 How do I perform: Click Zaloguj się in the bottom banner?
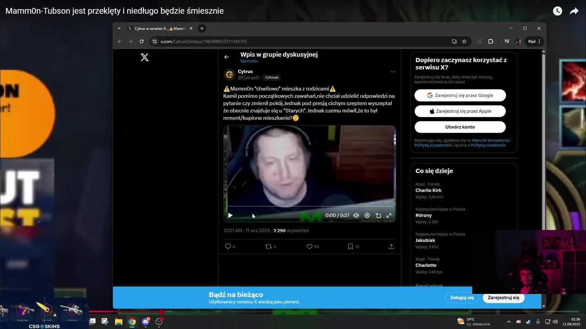462,297
